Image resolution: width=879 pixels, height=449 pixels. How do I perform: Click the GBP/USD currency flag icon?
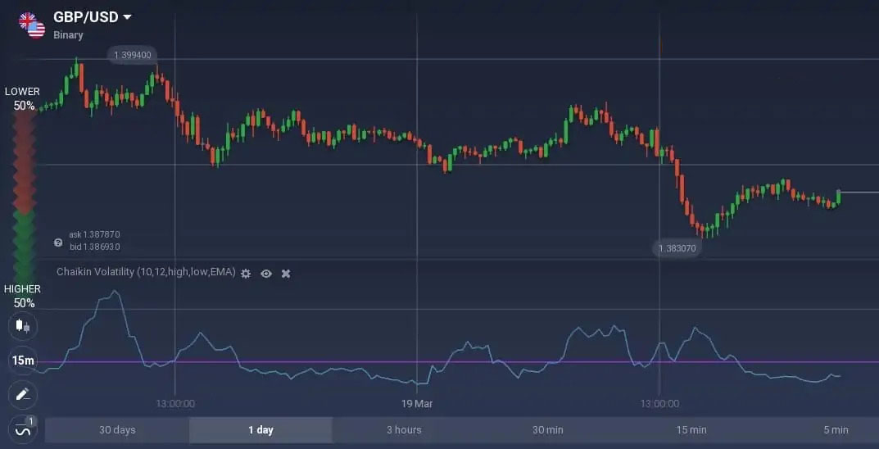32,25
